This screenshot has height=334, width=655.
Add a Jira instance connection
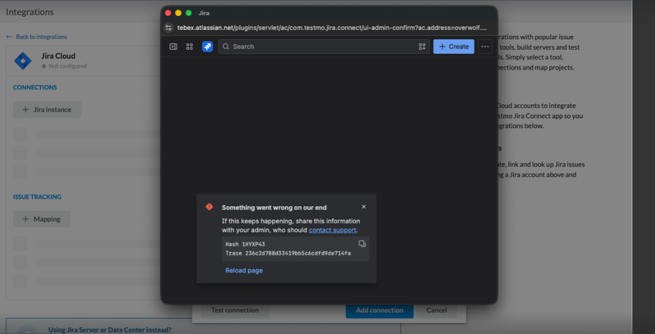pyautogui.click(x=47, y=109)
